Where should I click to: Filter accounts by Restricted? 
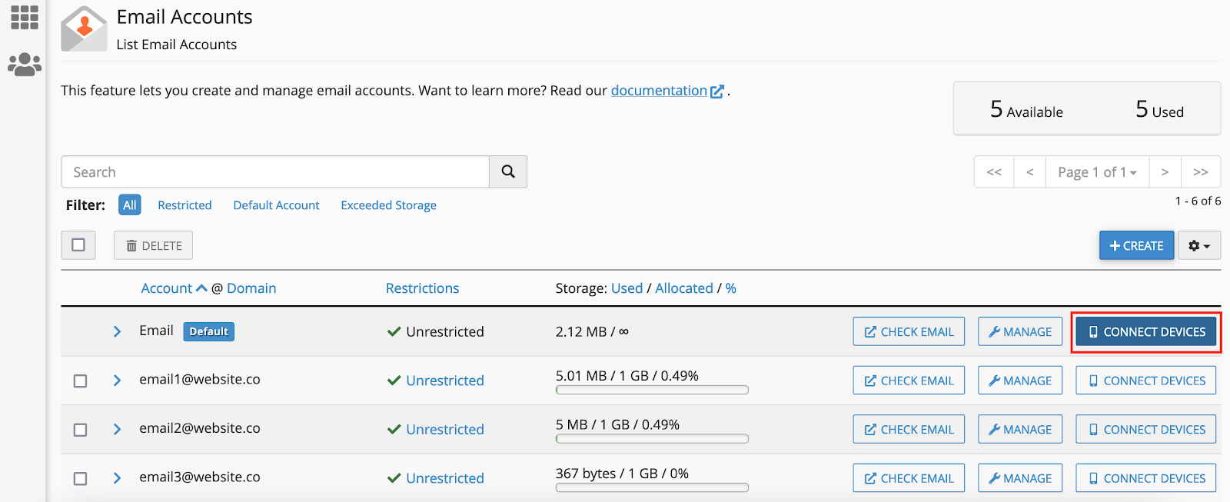(x=184, y=205)
